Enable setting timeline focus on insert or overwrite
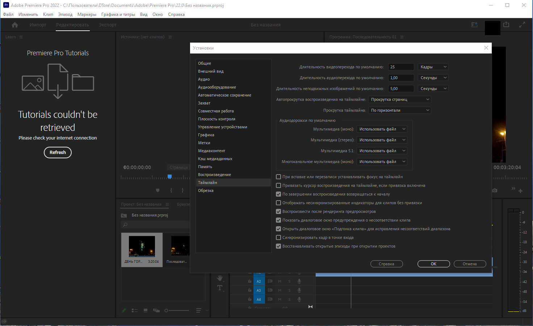Image resolution: width=533 pixels, height=326 pixels. tap(278, 177)
